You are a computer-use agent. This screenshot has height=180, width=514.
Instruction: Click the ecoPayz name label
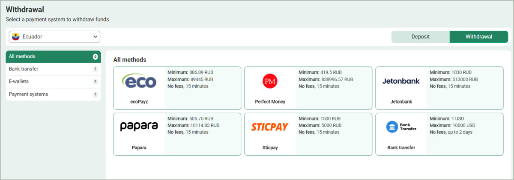point(139,102)
